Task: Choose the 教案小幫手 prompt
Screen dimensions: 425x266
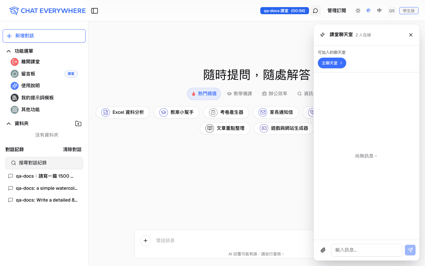Action: (x=176, y=112)
